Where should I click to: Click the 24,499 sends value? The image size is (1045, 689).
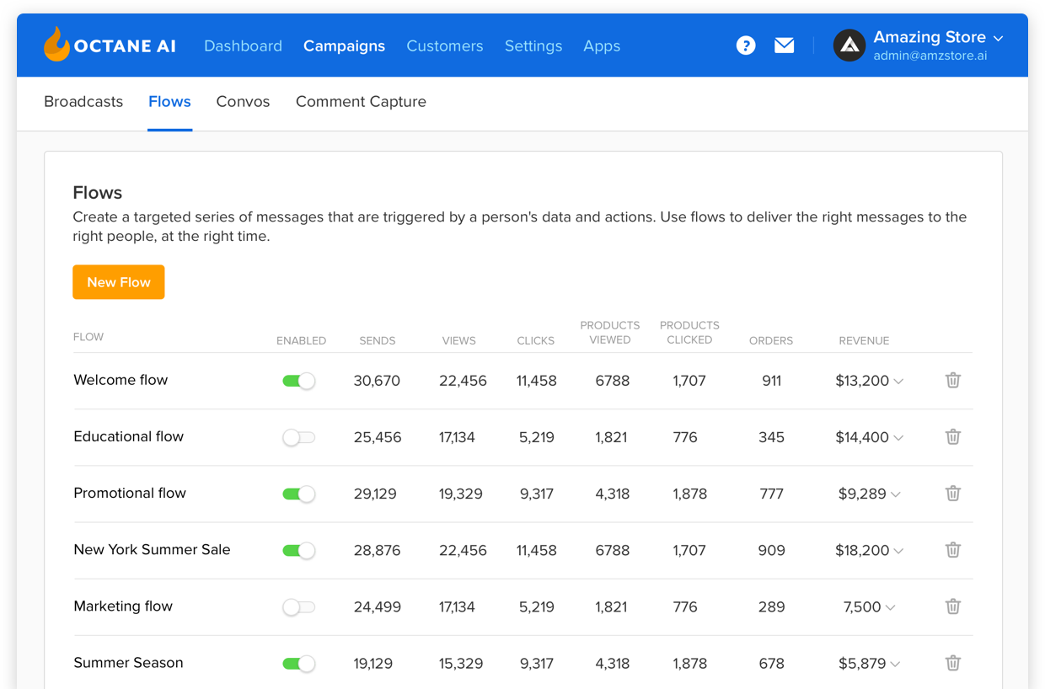coord(378,606)
